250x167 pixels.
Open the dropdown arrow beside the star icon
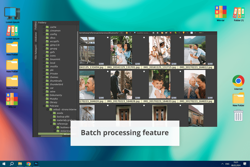click(130, 33)
